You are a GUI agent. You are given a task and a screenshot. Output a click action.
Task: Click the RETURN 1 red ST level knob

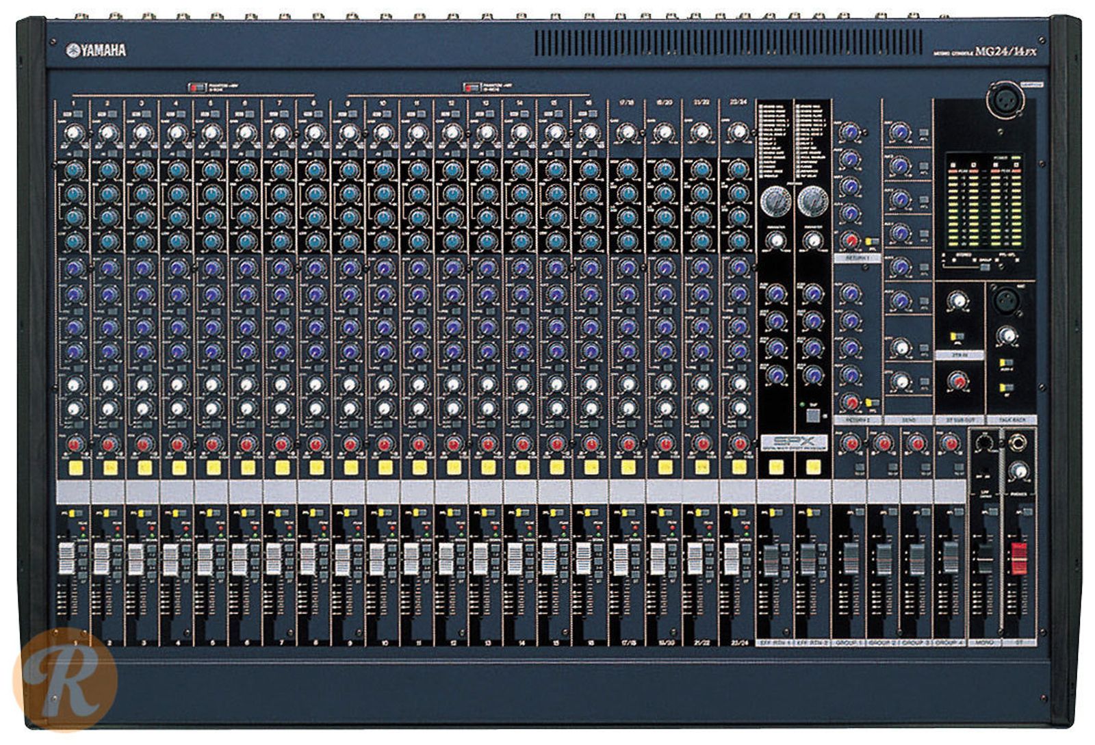coord(850,241)
